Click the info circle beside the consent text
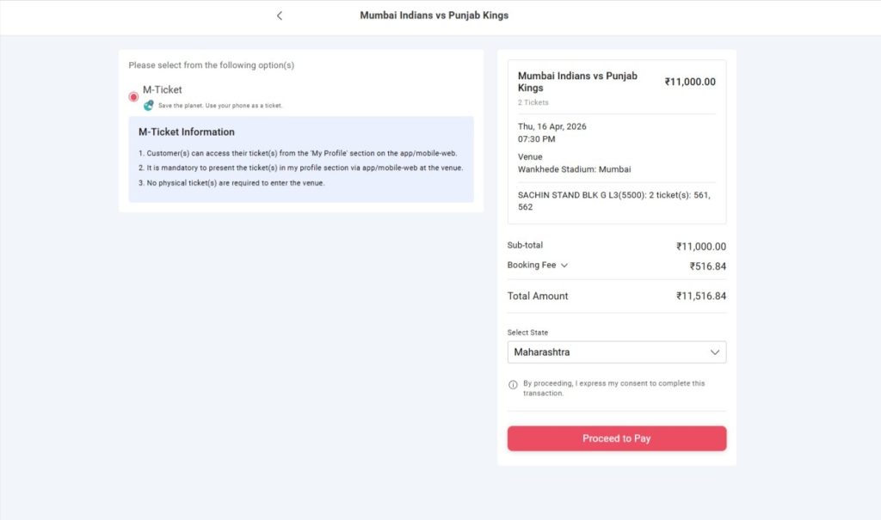Image resolution: width=881 pixels, height=520 pixels. point(514,384)
